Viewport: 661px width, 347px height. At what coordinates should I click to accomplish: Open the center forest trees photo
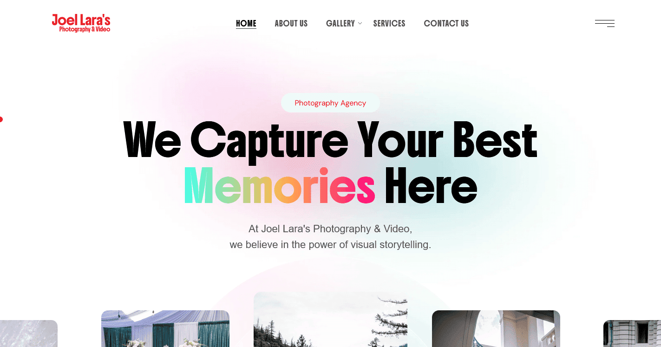(x=330, y=319)
